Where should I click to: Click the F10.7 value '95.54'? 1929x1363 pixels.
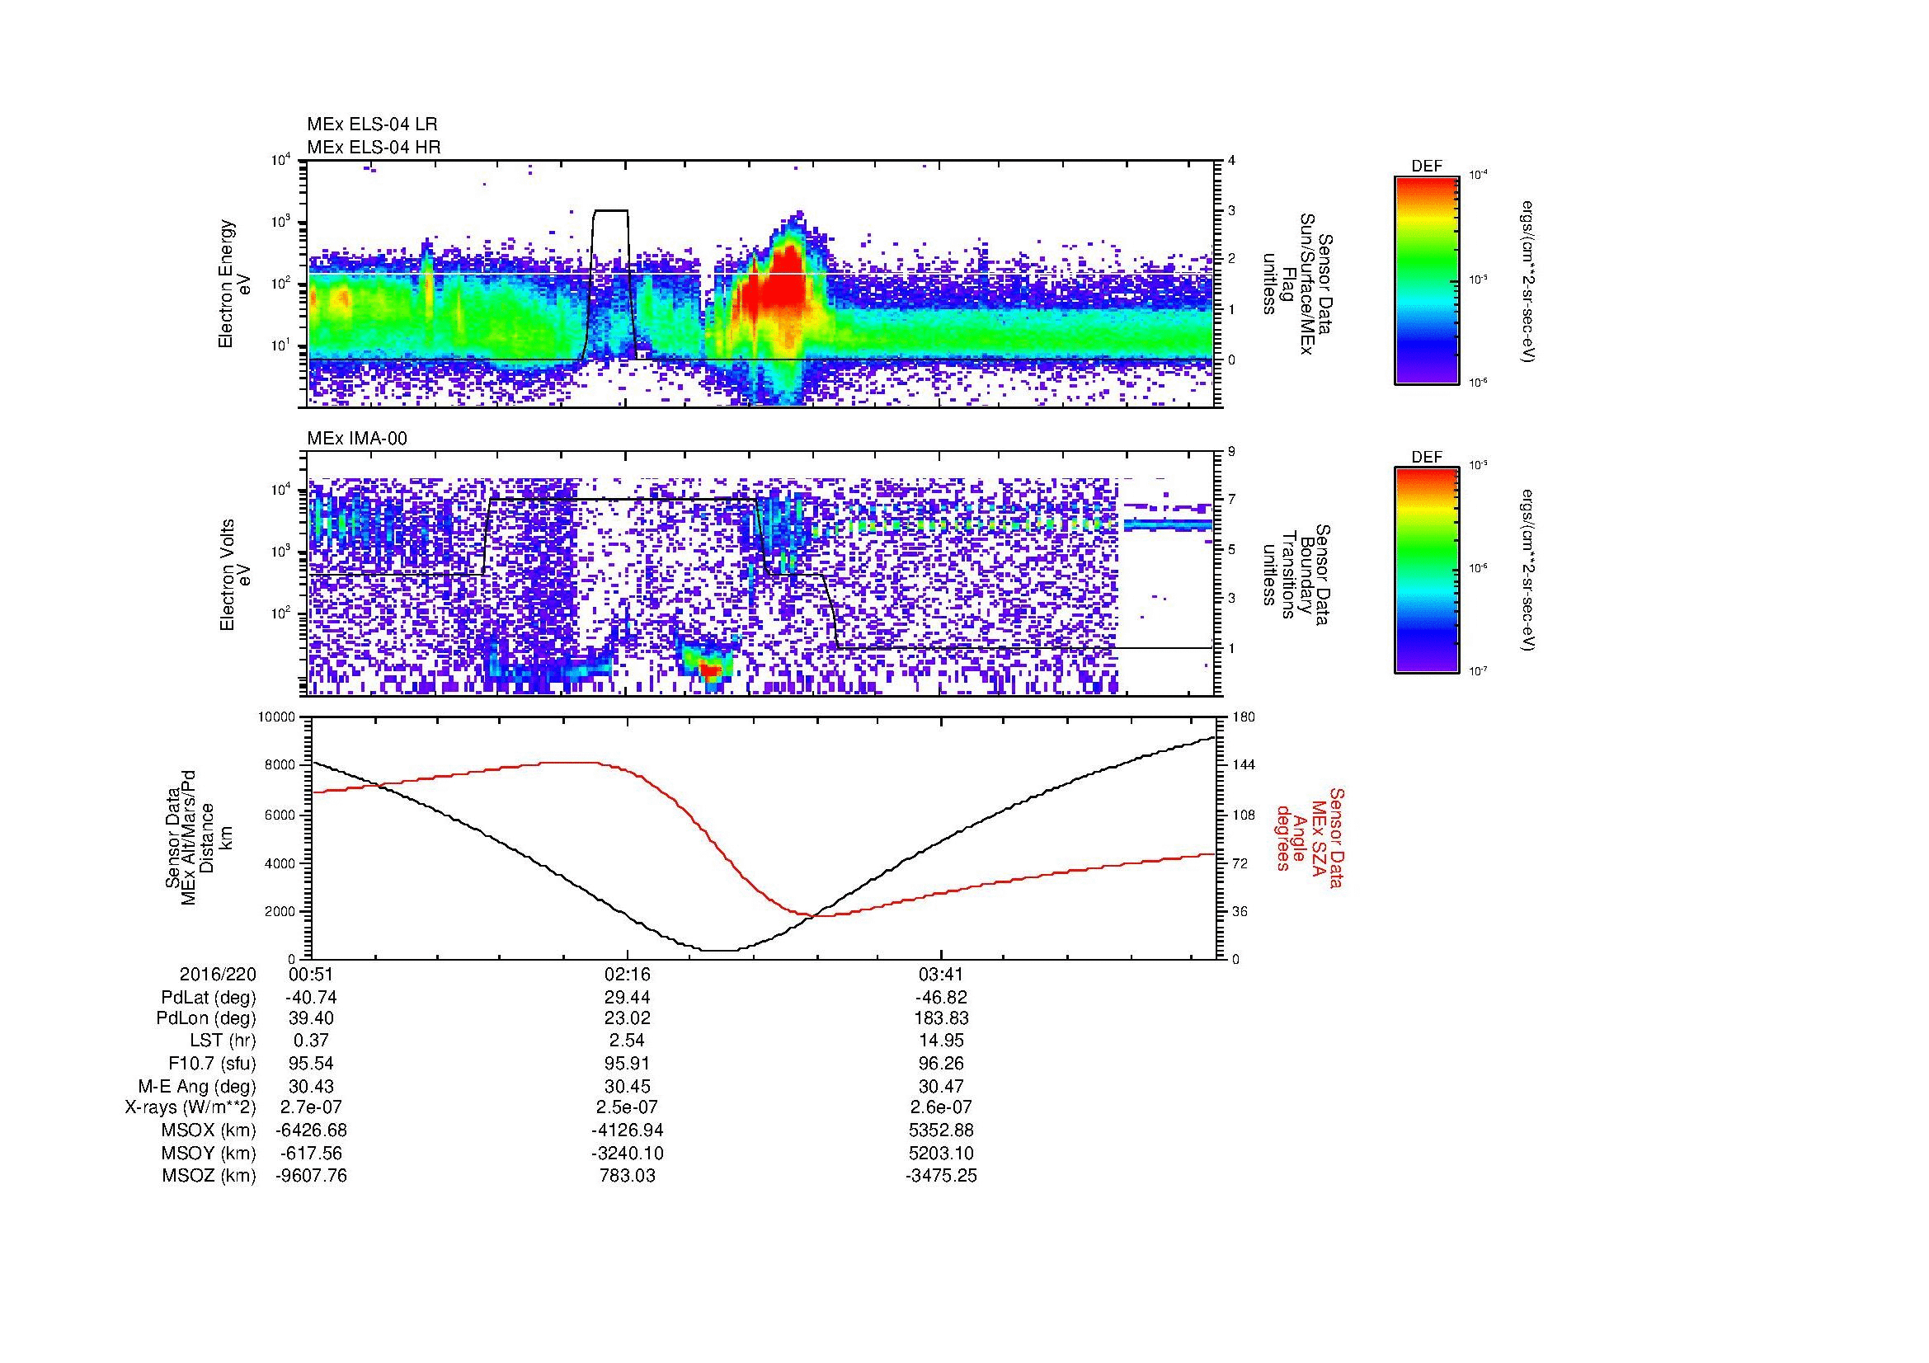pos(312,1064)
